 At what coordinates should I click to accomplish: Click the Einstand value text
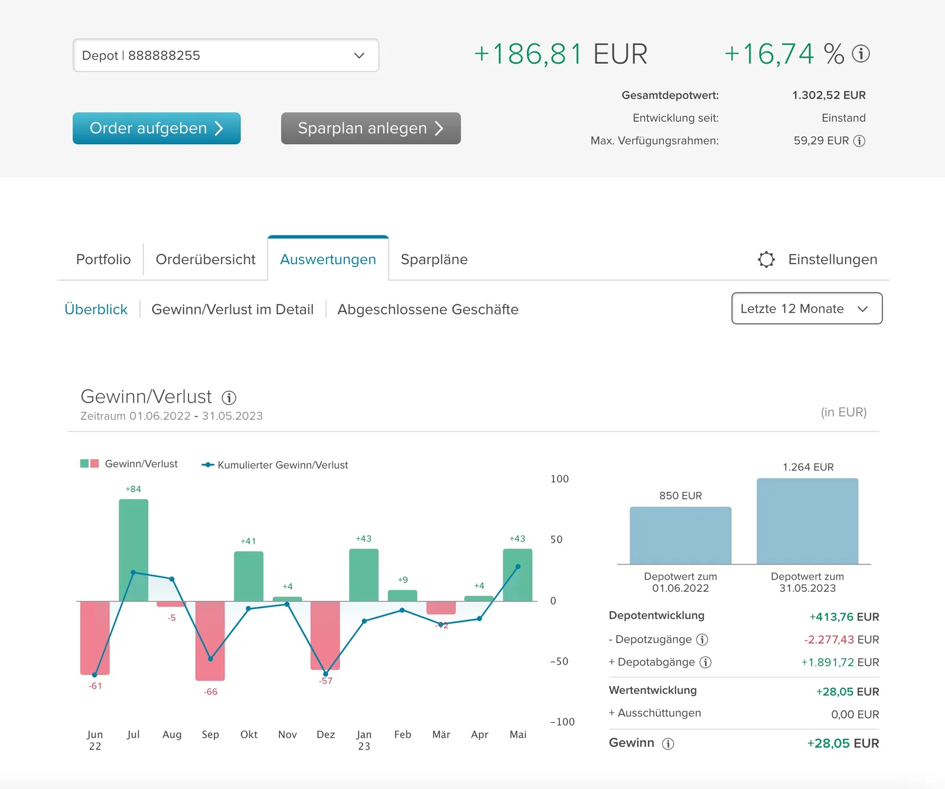coord(843,118)
